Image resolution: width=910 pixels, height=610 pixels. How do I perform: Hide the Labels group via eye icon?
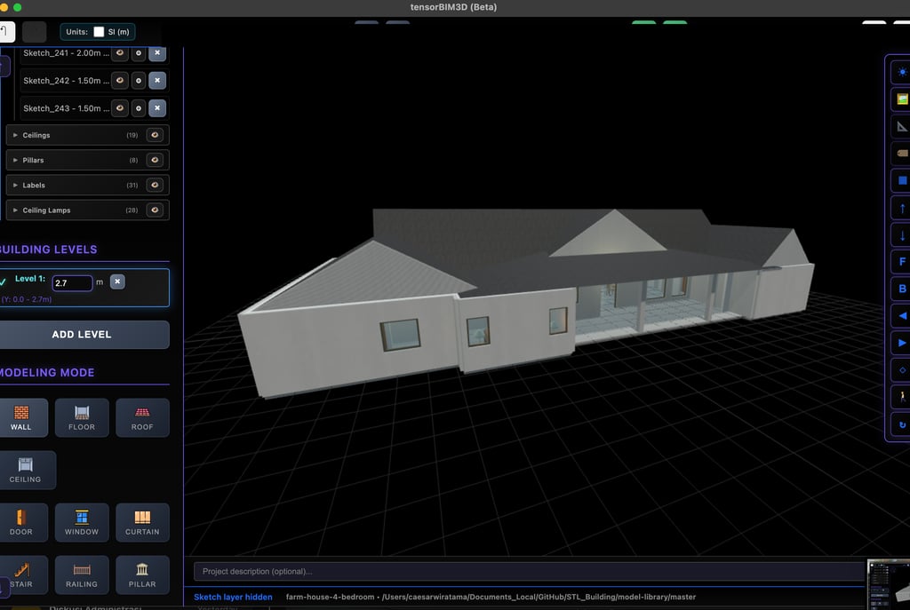(155, 185)
